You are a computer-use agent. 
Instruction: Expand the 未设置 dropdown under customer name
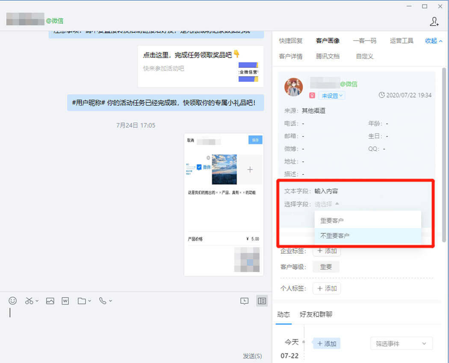331,96
